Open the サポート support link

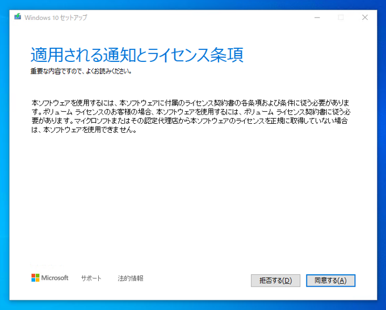click(91, 278)
